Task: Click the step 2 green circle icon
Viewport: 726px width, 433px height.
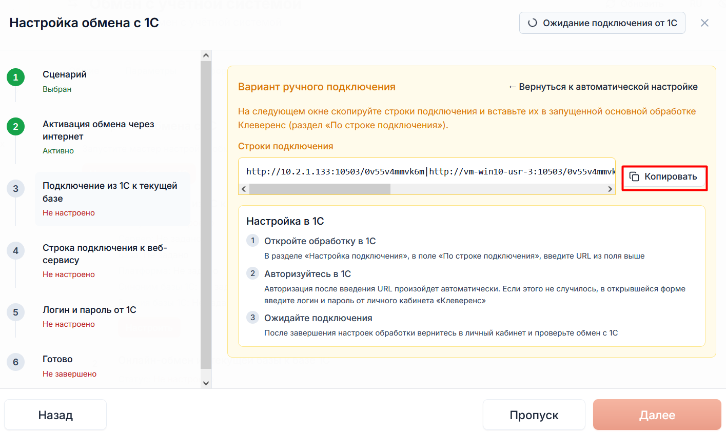Action: (x=15, y=127)
